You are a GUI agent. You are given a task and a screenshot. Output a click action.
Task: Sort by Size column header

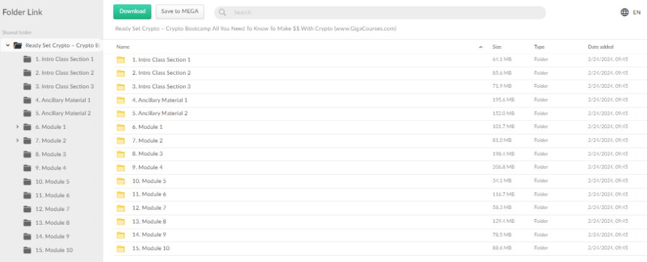pos(497,47)
